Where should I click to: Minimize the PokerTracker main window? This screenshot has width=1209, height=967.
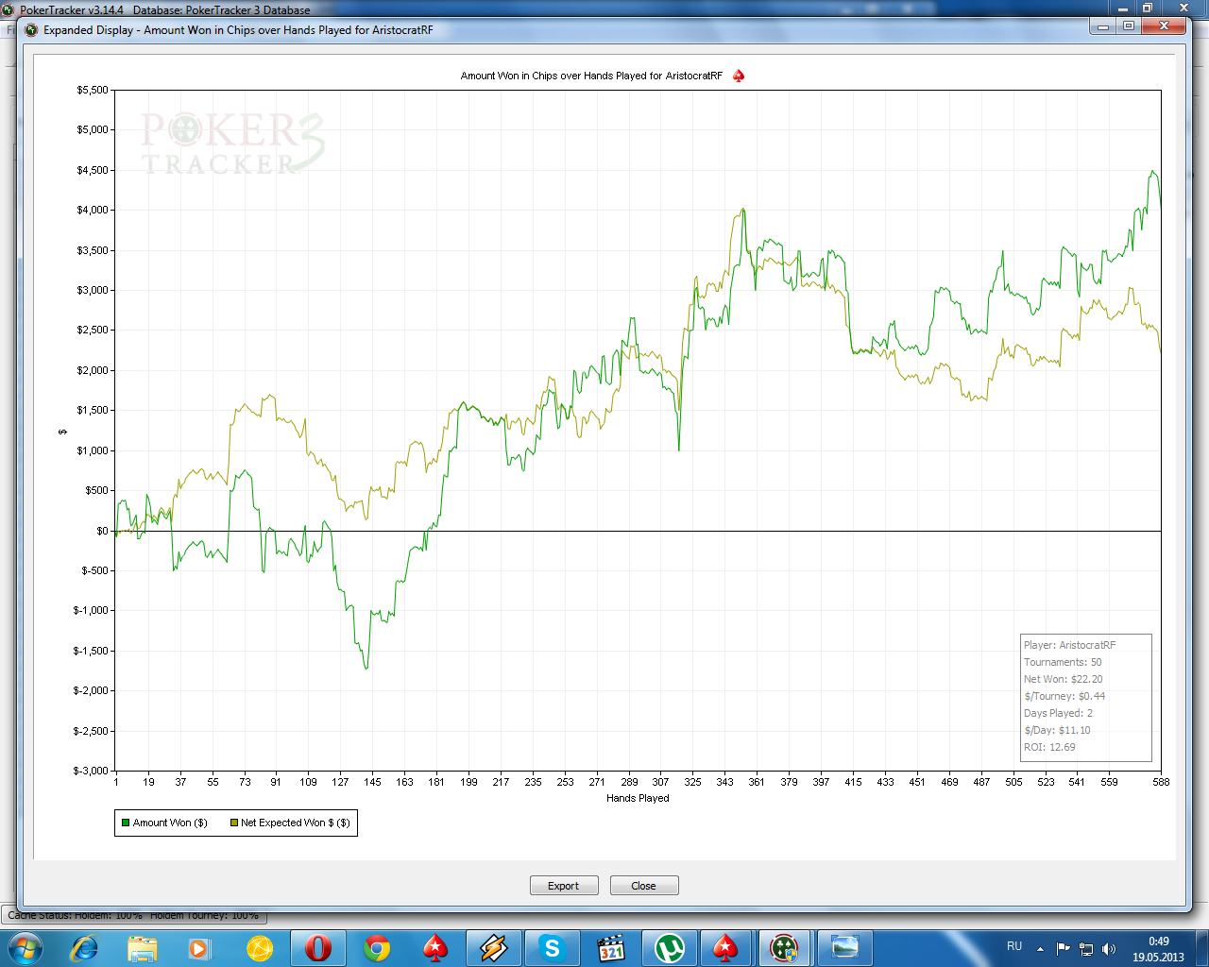(x=1123, y=8)
